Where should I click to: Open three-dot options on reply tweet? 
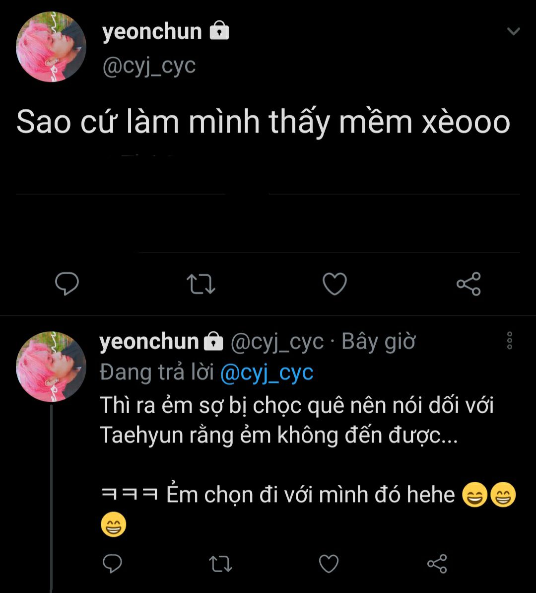click(x=509, y=341)
